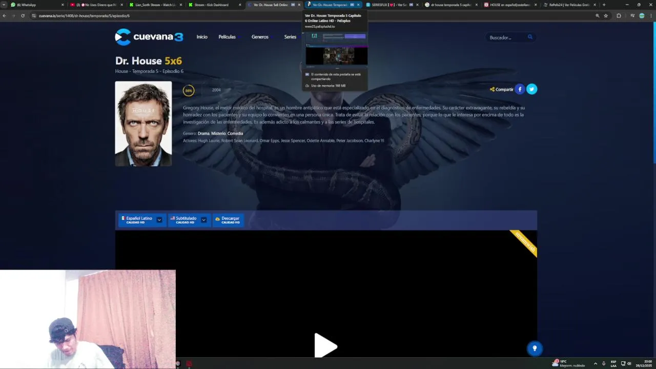Click the microphone tray icon
This screenshot has width=656, height=369.
604,363
